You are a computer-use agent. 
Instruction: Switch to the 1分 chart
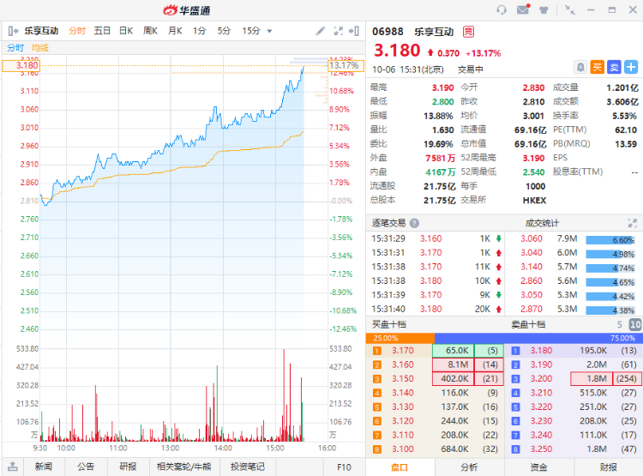point(199,31)
